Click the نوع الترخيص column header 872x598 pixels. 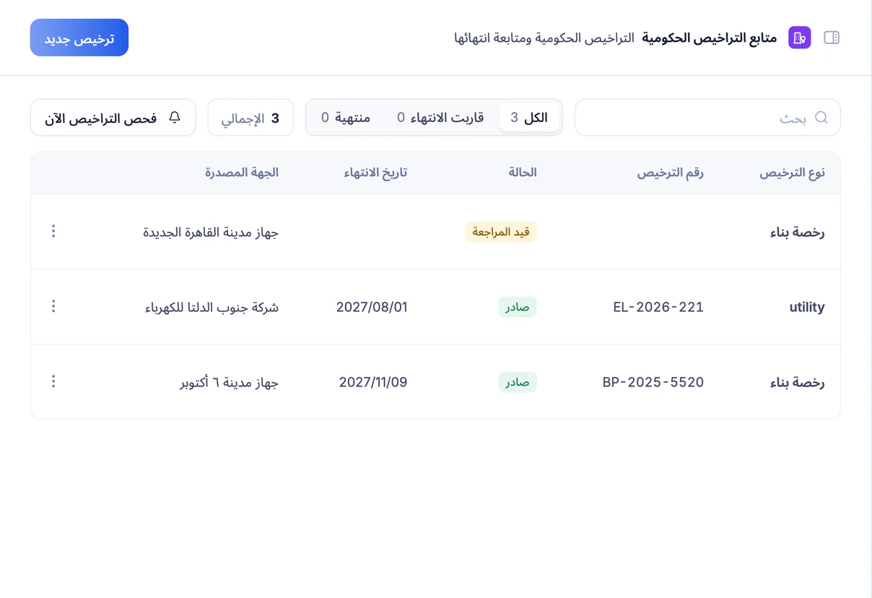coord(792,173)
